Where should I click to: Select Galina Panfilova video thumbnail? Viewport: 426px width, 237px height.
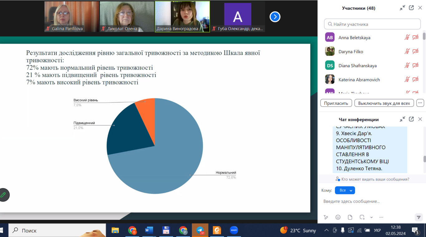click(71, 17)
